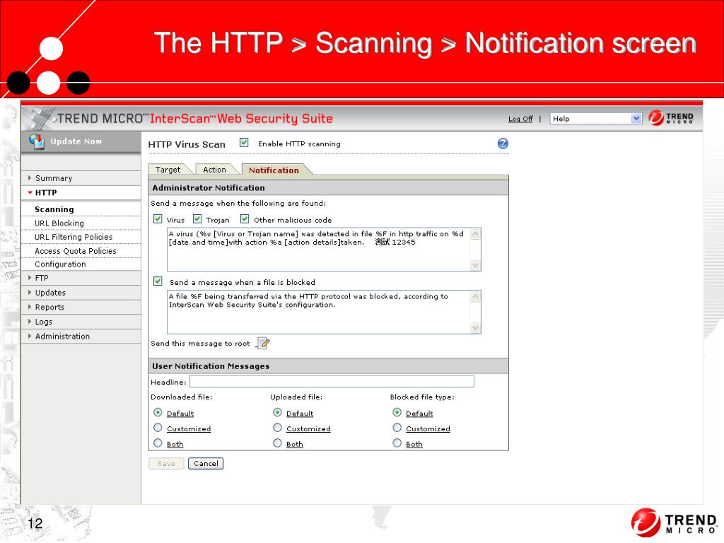Toggle Enable HTTP scanning checkbox
724x543 pixels.
coord(244,143)
